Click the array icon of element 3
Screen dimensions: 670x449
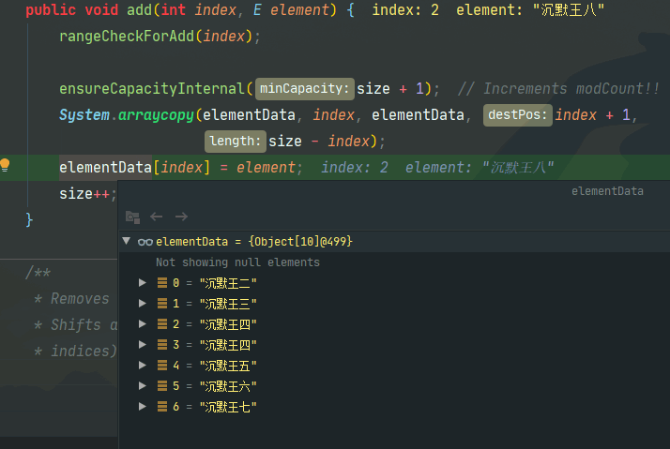162,344
